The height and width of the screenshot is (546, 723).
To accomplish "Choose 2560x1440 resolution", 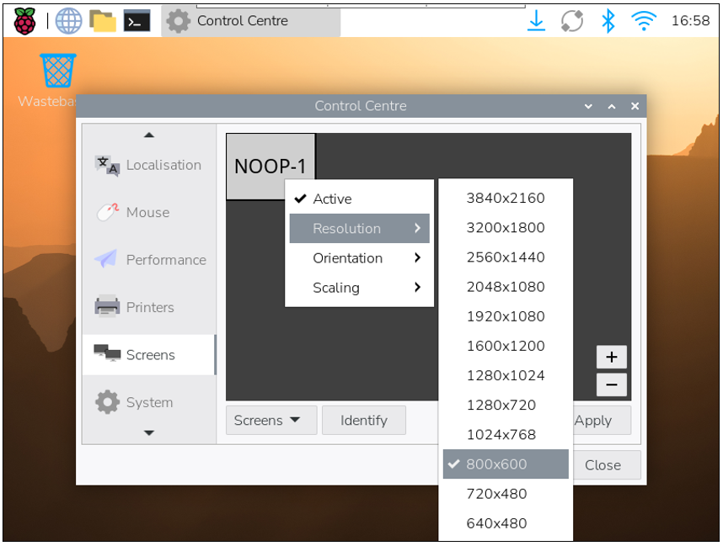I will [506, 257].
